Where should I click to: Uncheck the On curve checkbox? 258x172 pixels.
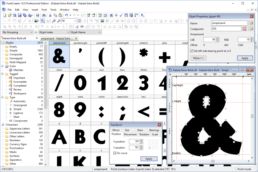click(115, 153)
